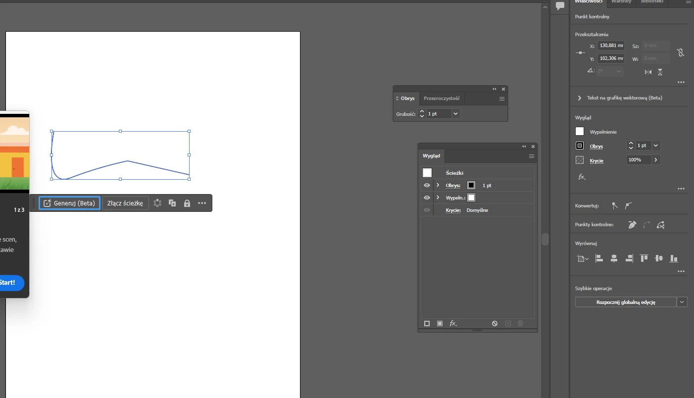Clear appearance icon in the Wygląd panel
Image resolution: width=694 pixels, height=398 pixels.
495,324
